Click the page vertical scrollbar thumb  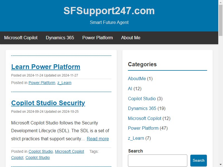tap(220, 20)
